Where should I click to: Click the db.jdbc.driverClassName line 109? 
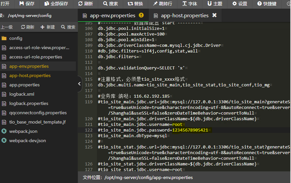click(x=159, y=45)
